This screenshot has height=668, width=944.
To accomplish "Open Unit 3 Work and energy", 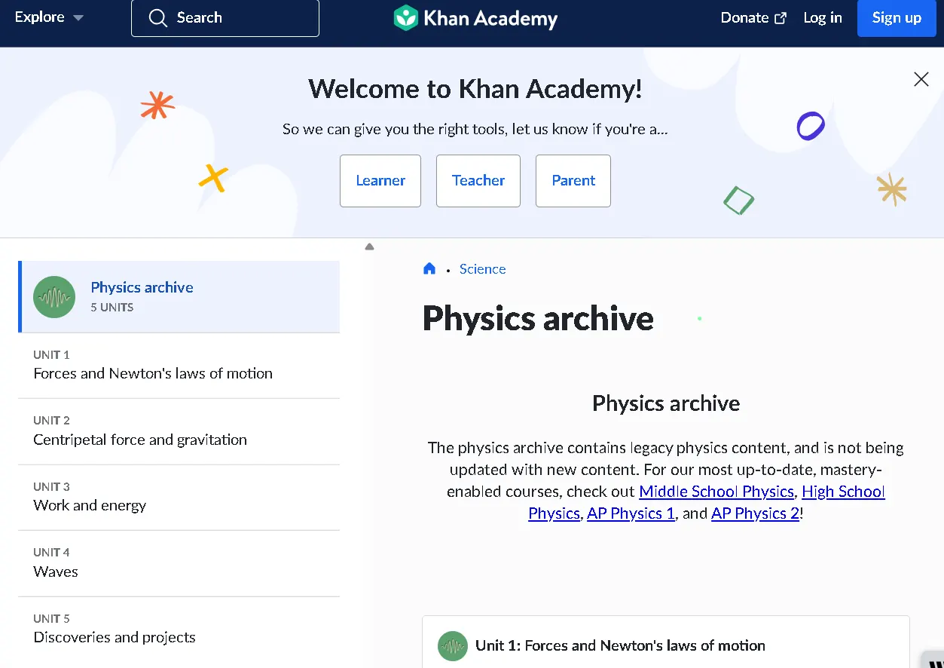I will click(90, 505).
